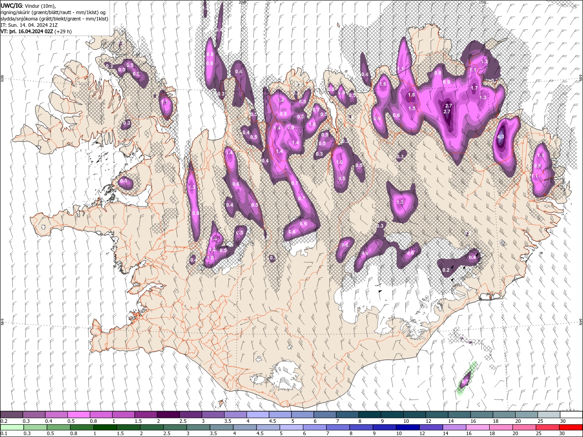The image size is (583, 437).
Task: Click the small green rain patch offshore southeast
Action: [x=466, y=379]
